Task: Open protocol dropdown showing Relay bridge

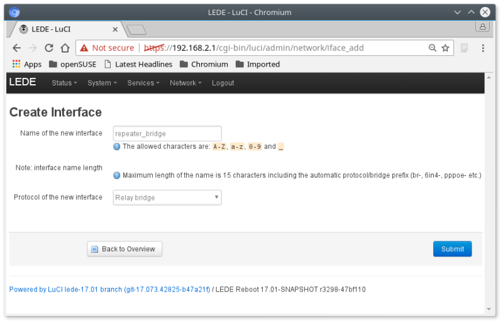Action: (x=167, y=197)
